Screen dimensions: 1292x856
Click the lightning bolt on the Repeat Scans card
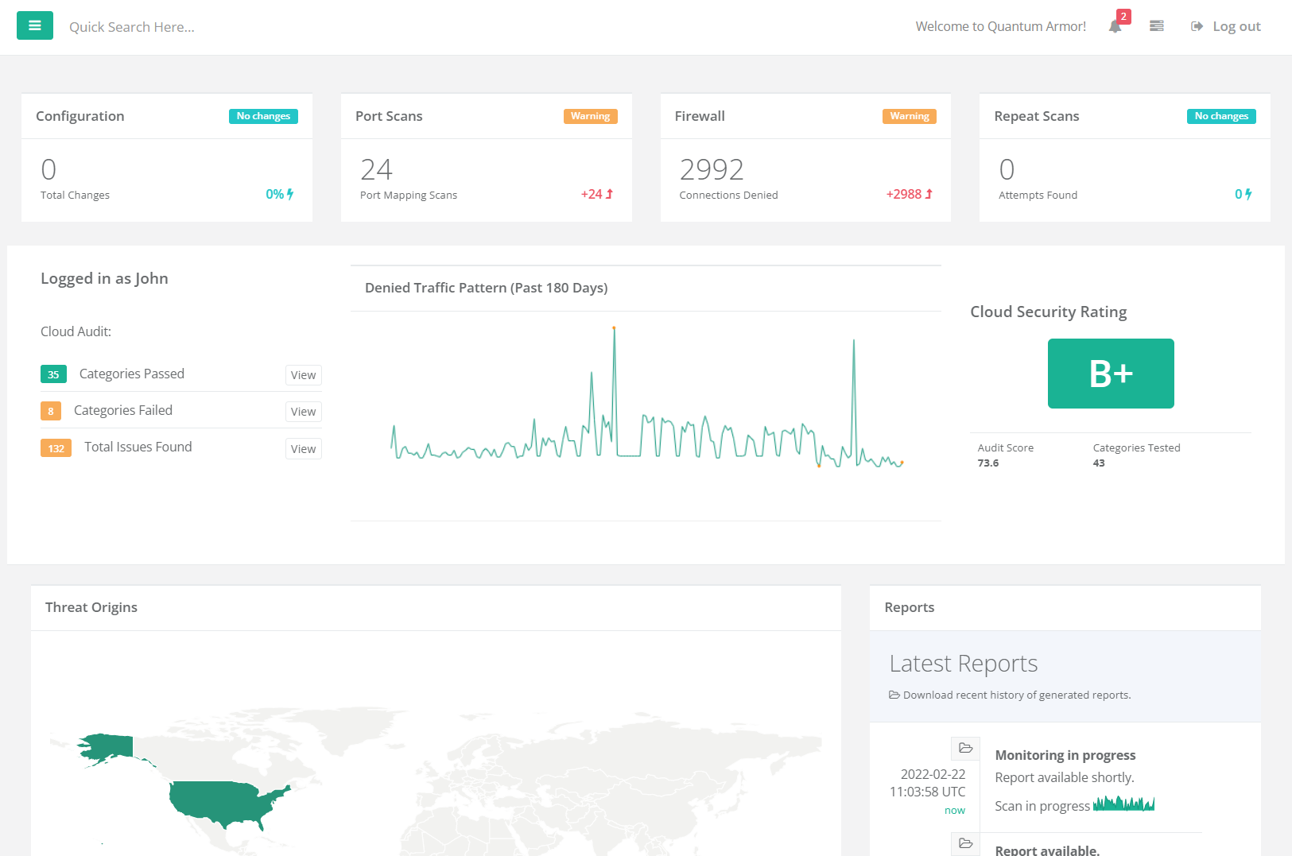coord(1248,193)
